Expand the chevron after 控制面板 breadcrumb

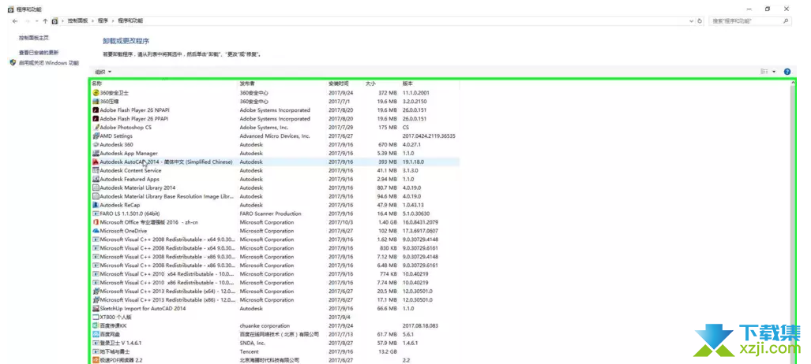pos(92,21)
